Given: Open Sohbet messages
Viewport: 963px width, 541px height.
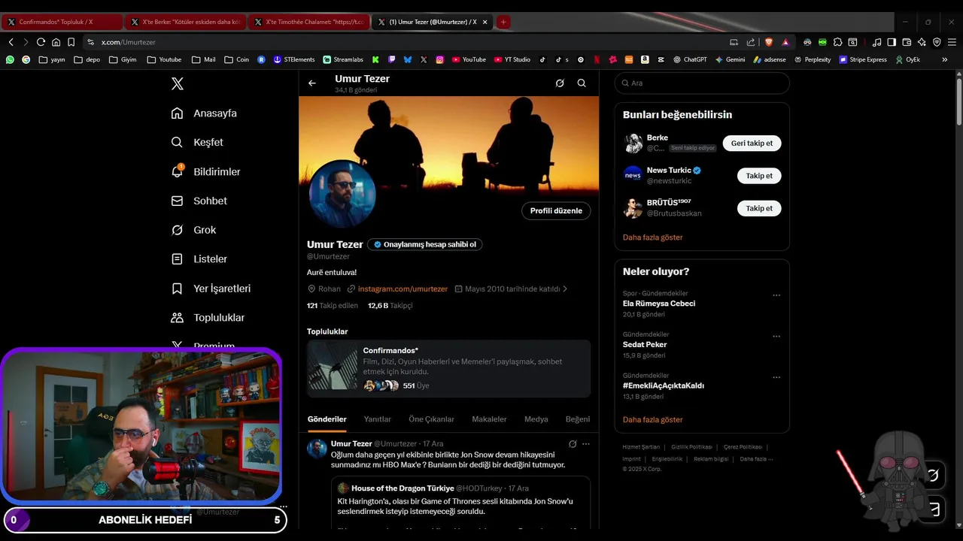Looking at the screenshot, I should point(199,201).
